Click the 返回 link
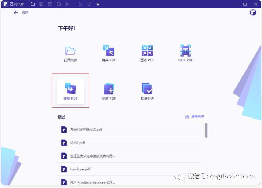 25,13
